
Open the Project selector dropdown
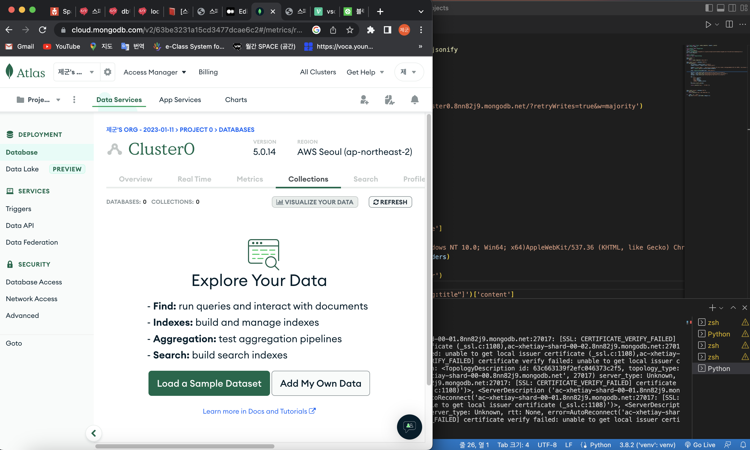point(38,100)
